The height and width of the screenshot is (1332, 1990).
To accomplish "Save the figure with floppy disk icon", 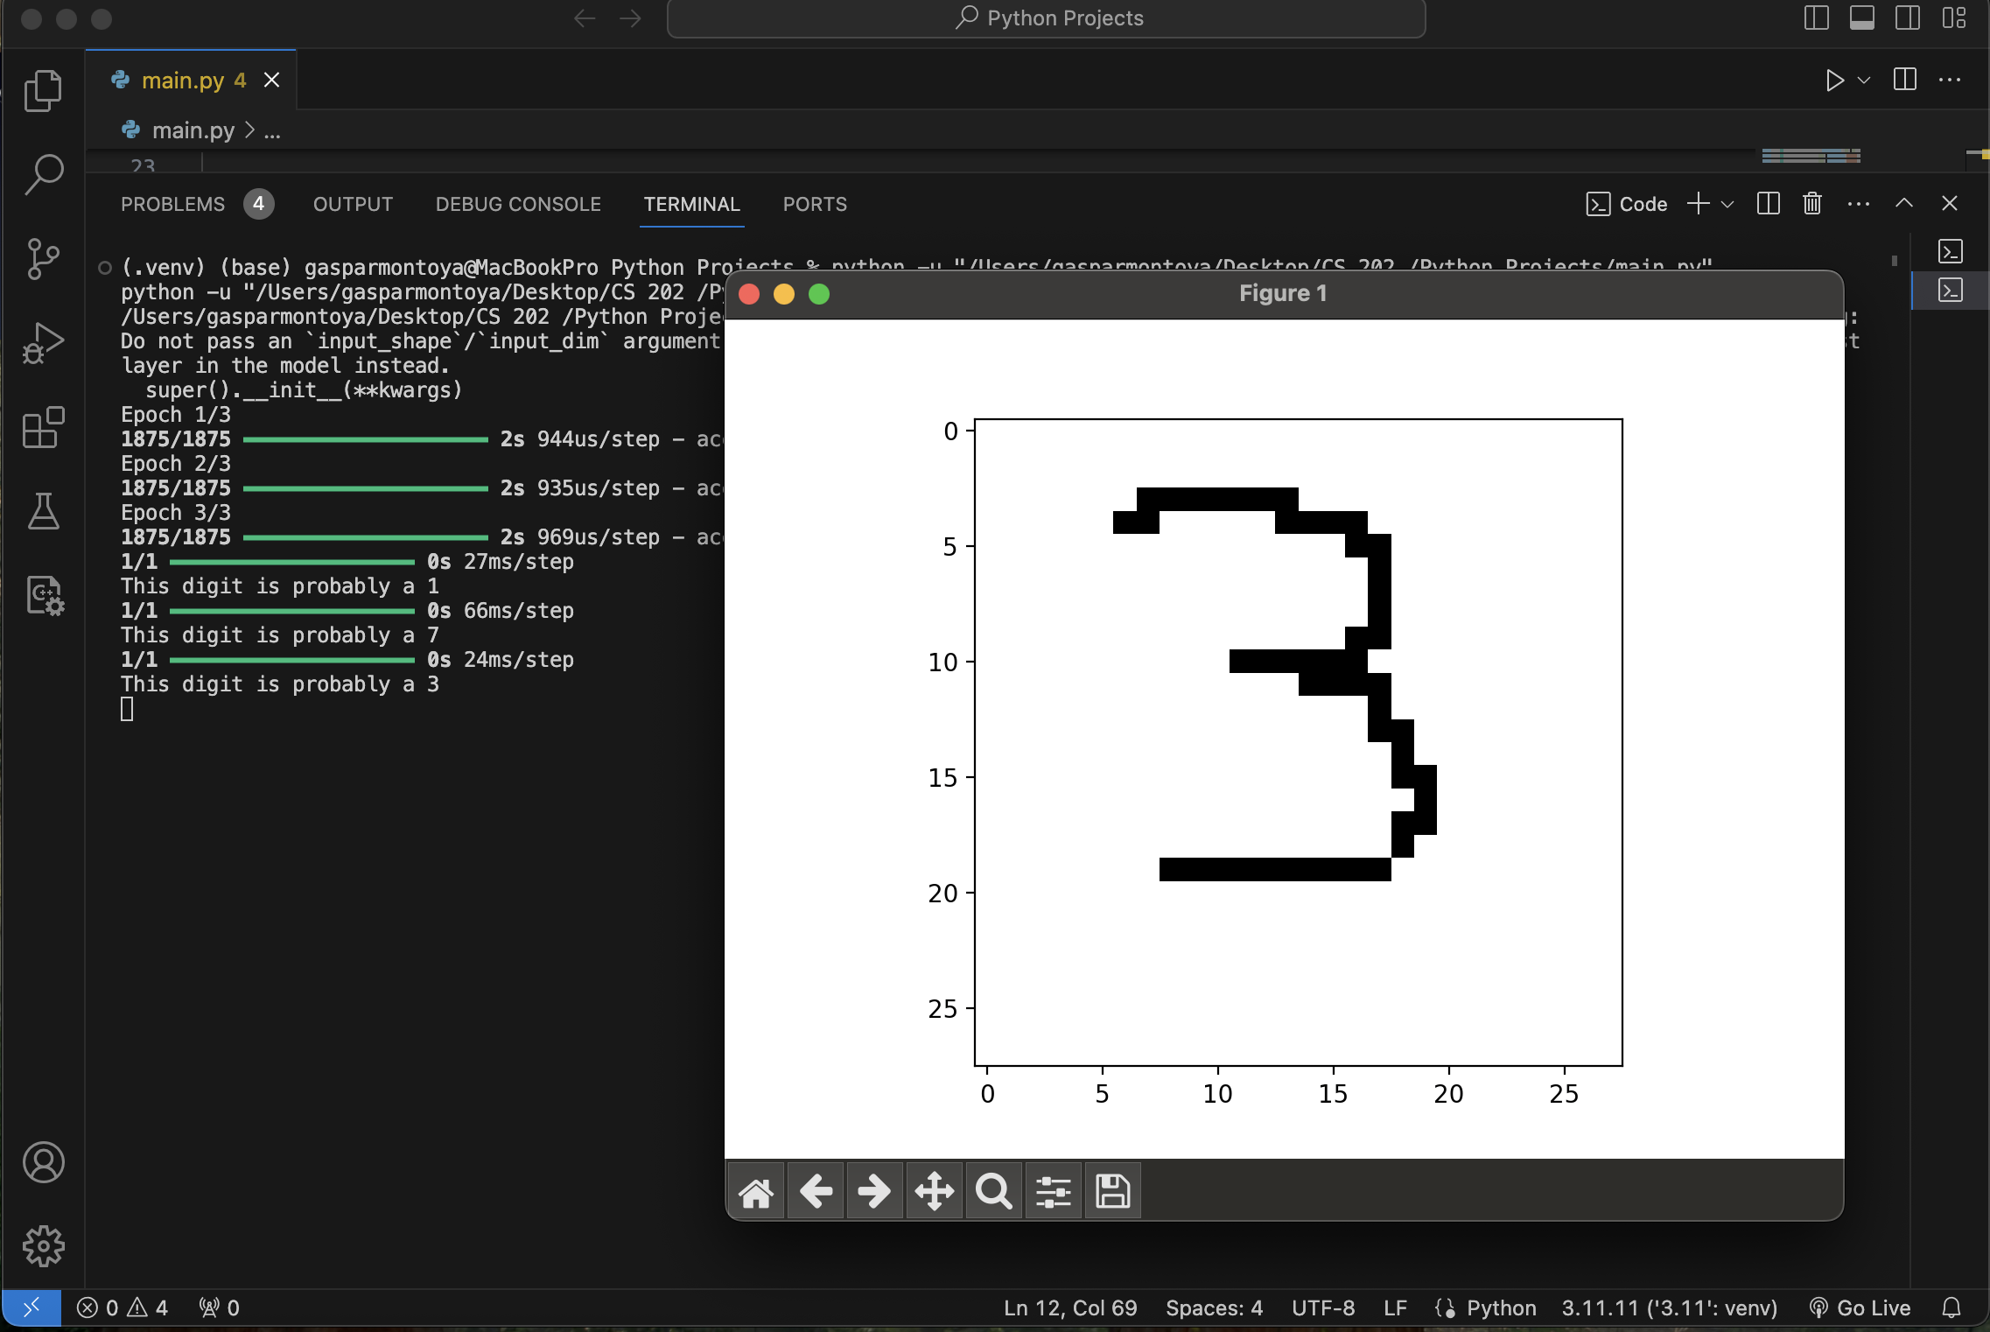I will [x=1113, y=1191].
